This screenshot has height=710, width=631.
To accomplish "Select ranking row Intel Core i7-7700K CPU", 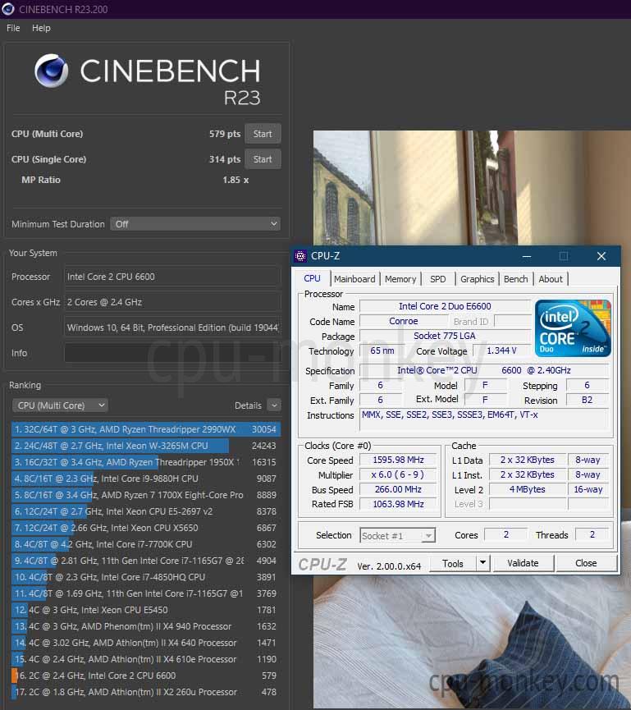I will click(146, 544).
